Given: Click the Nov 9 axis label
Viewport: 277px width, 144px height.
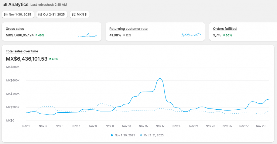Looking at the screenshot, I should click(93, 126).
